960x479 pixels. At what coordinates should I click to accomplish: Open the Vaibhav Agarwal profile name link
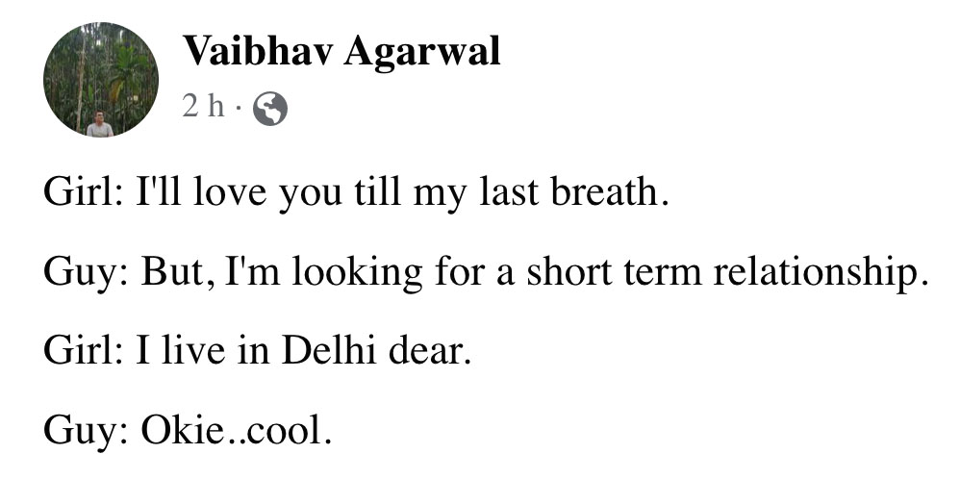coord(341,51)
